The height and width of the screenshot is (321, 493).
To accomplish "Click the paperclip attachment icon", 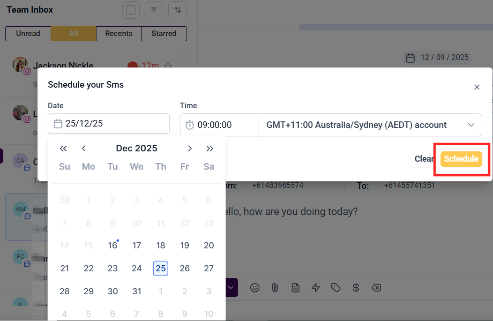I will coord(275,287).
